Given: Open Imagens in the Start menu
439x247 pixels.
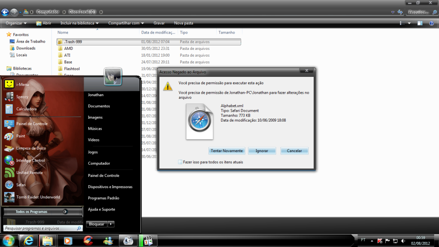Looking at the screenshot, I should pyautogui.click(x=95, y=117).
